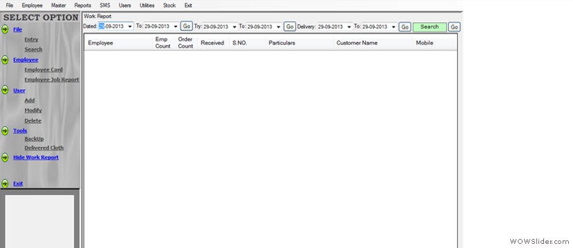The width and height of the screenshot is (573, 248).
Task: Open Entry link in sidebar
Action: click(x=32, y=39)
